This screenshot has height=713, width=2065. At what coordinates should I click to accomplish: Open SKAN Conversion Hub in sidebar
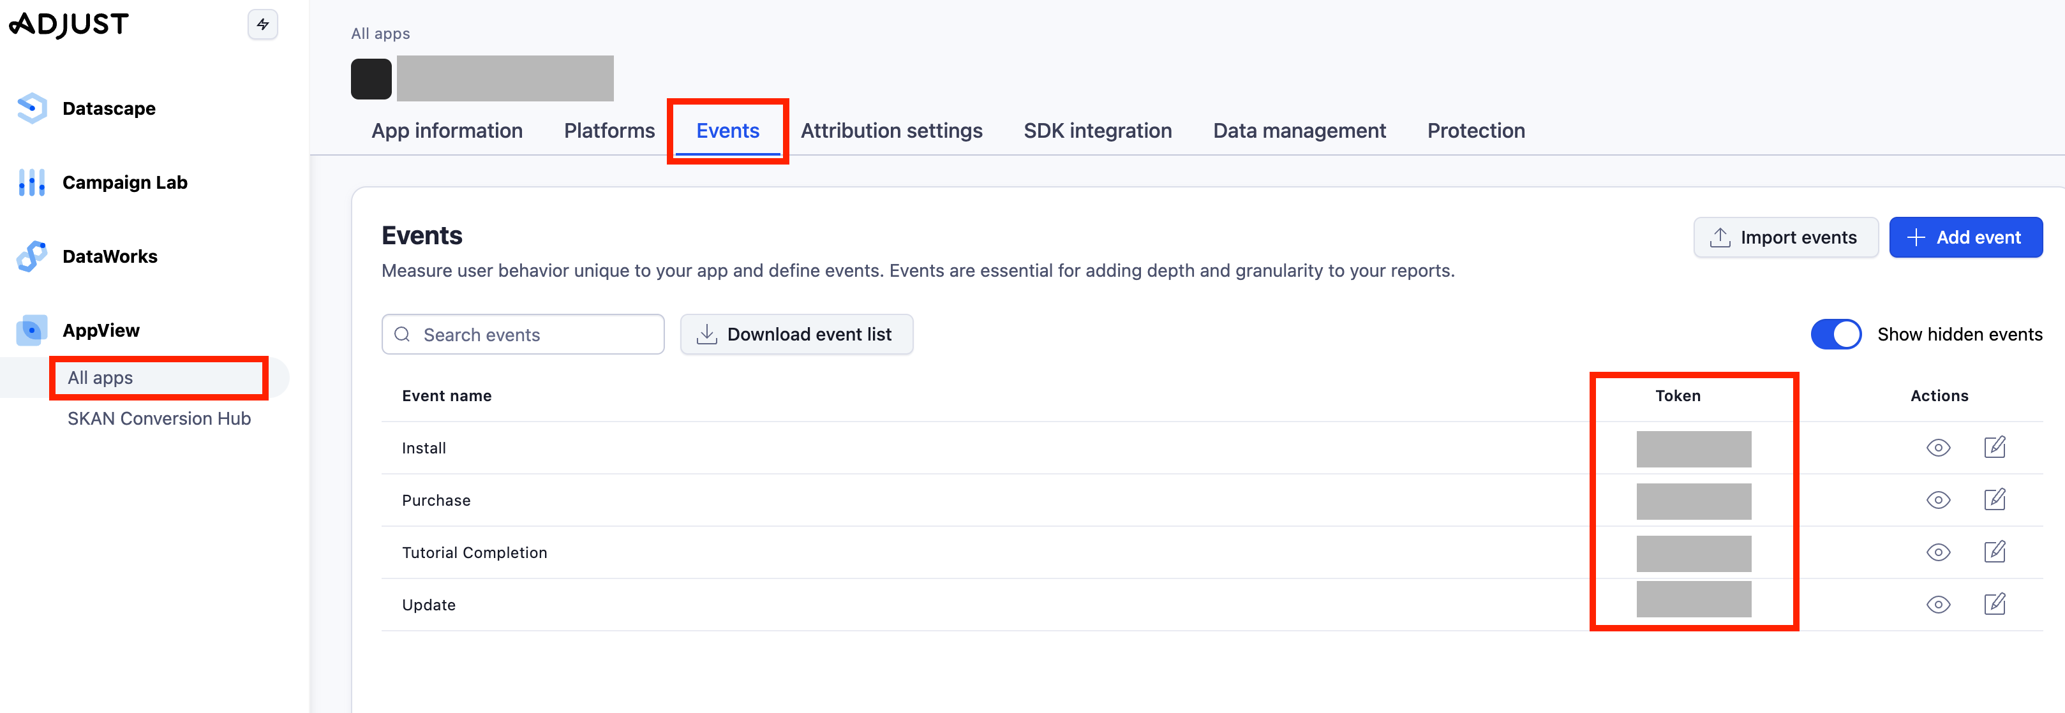pyautogui.click(x=159, y=418)
